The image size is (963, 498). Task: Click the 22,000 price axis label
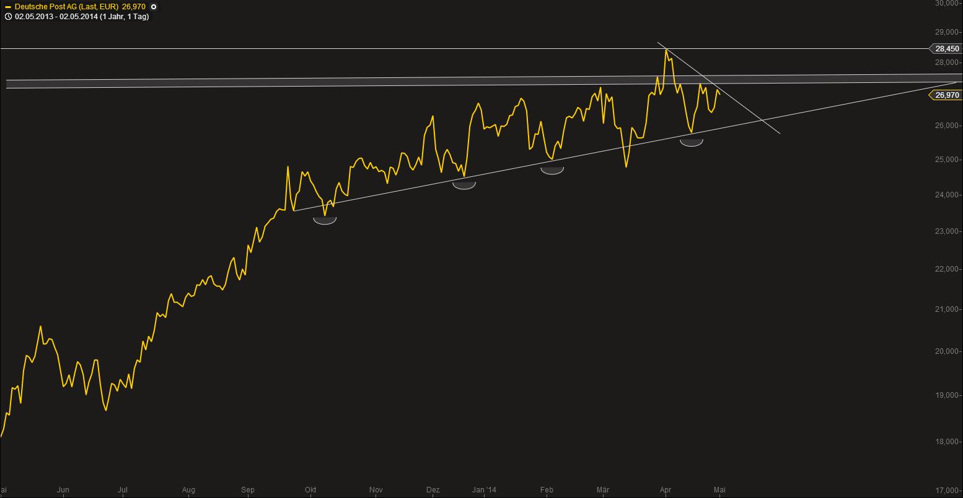947,269
